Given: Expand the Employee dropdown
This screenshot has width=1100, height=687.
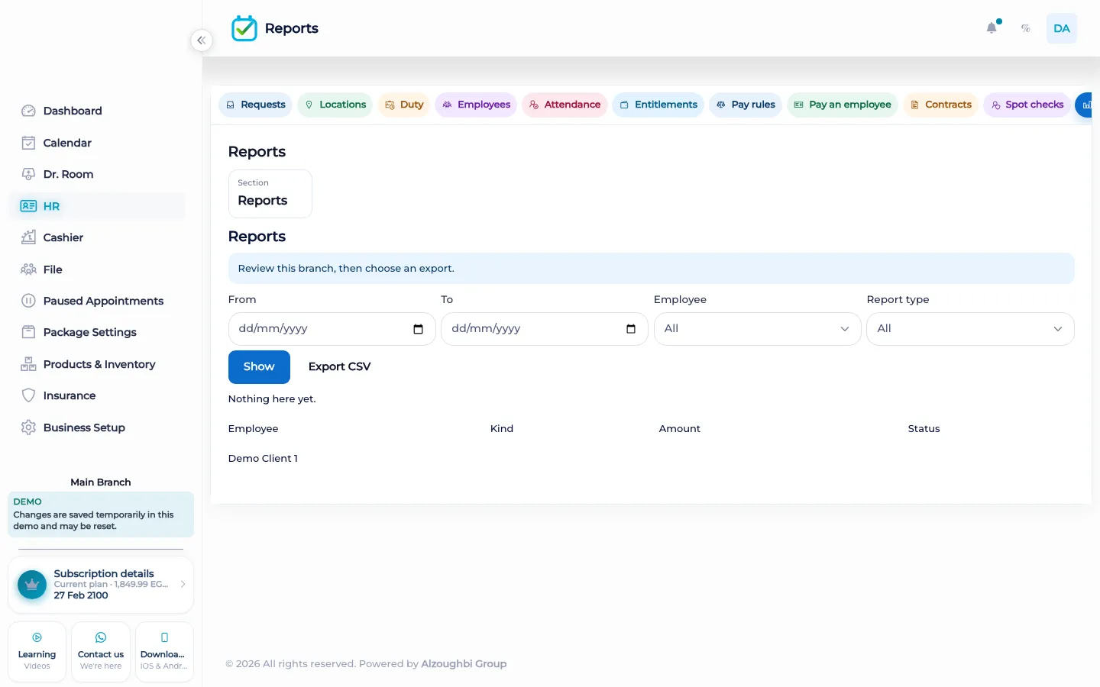Looking at the screenshot, I should (x=757, y=329).
